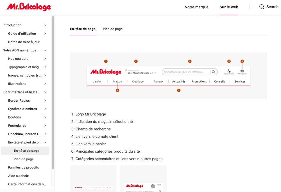Screen dimensions: 281x192
Task: Switch to the En-tête de page tab
Action: (x=83, y=29)
